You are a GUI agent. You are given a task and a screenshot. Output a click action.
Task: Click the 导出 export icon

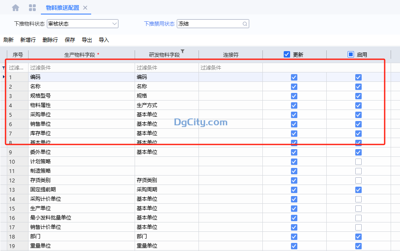(86, 39)
